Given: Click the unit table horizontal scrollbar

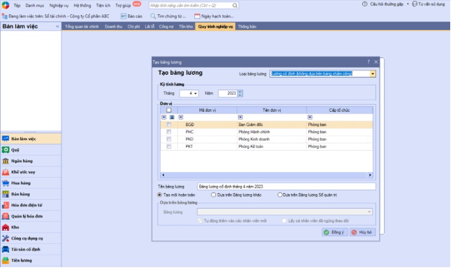Looking at the screenshot, I should tap(266, 176).
